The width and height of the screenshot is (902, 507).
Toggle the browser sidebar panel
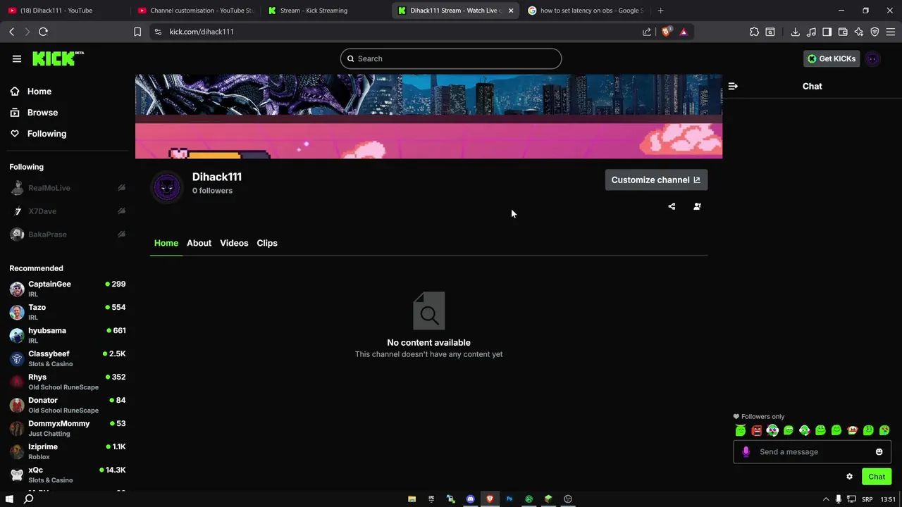tap(827, 32)
